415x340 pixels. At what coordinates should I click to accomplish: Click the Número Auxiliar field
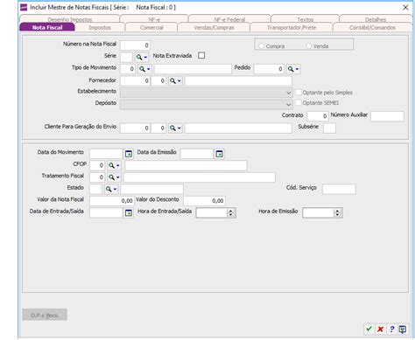387,116
